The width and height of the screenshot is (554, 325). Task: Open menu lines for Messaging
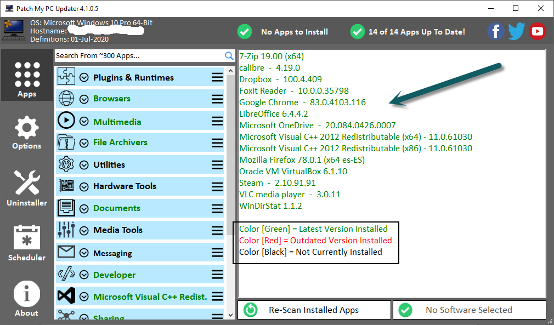pos(217,253)
